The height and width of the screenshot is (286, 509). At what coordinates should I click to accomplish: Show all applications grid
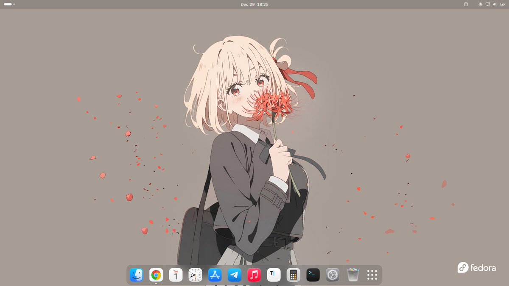(372, 275)
